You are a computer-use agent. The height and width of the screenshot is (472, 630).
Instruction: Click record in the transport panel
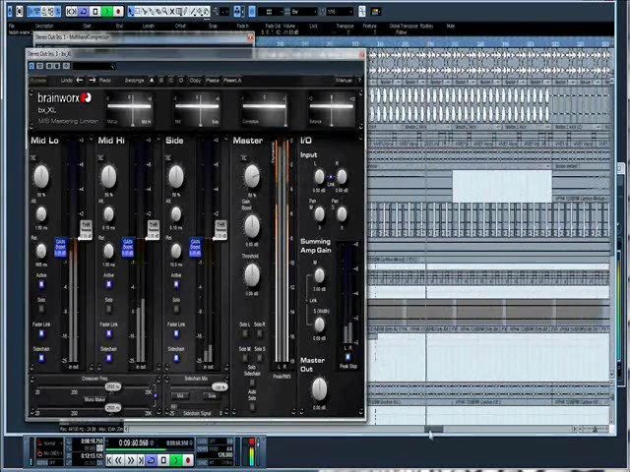pyautogui.click(x=188, y=460)
